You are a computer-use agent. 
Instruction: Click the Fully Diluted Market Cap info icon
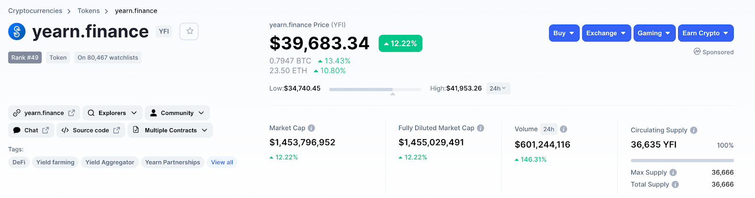coord(480,128)
